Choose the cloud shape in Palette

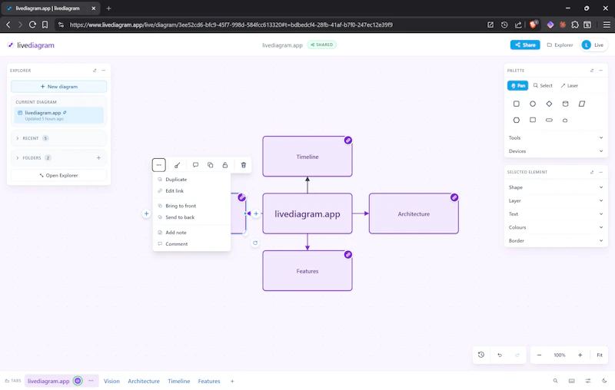tap(565, 121)
